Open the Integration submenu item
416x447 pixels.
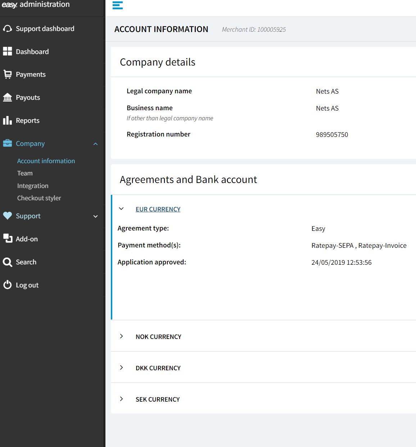tap(33, 186)
